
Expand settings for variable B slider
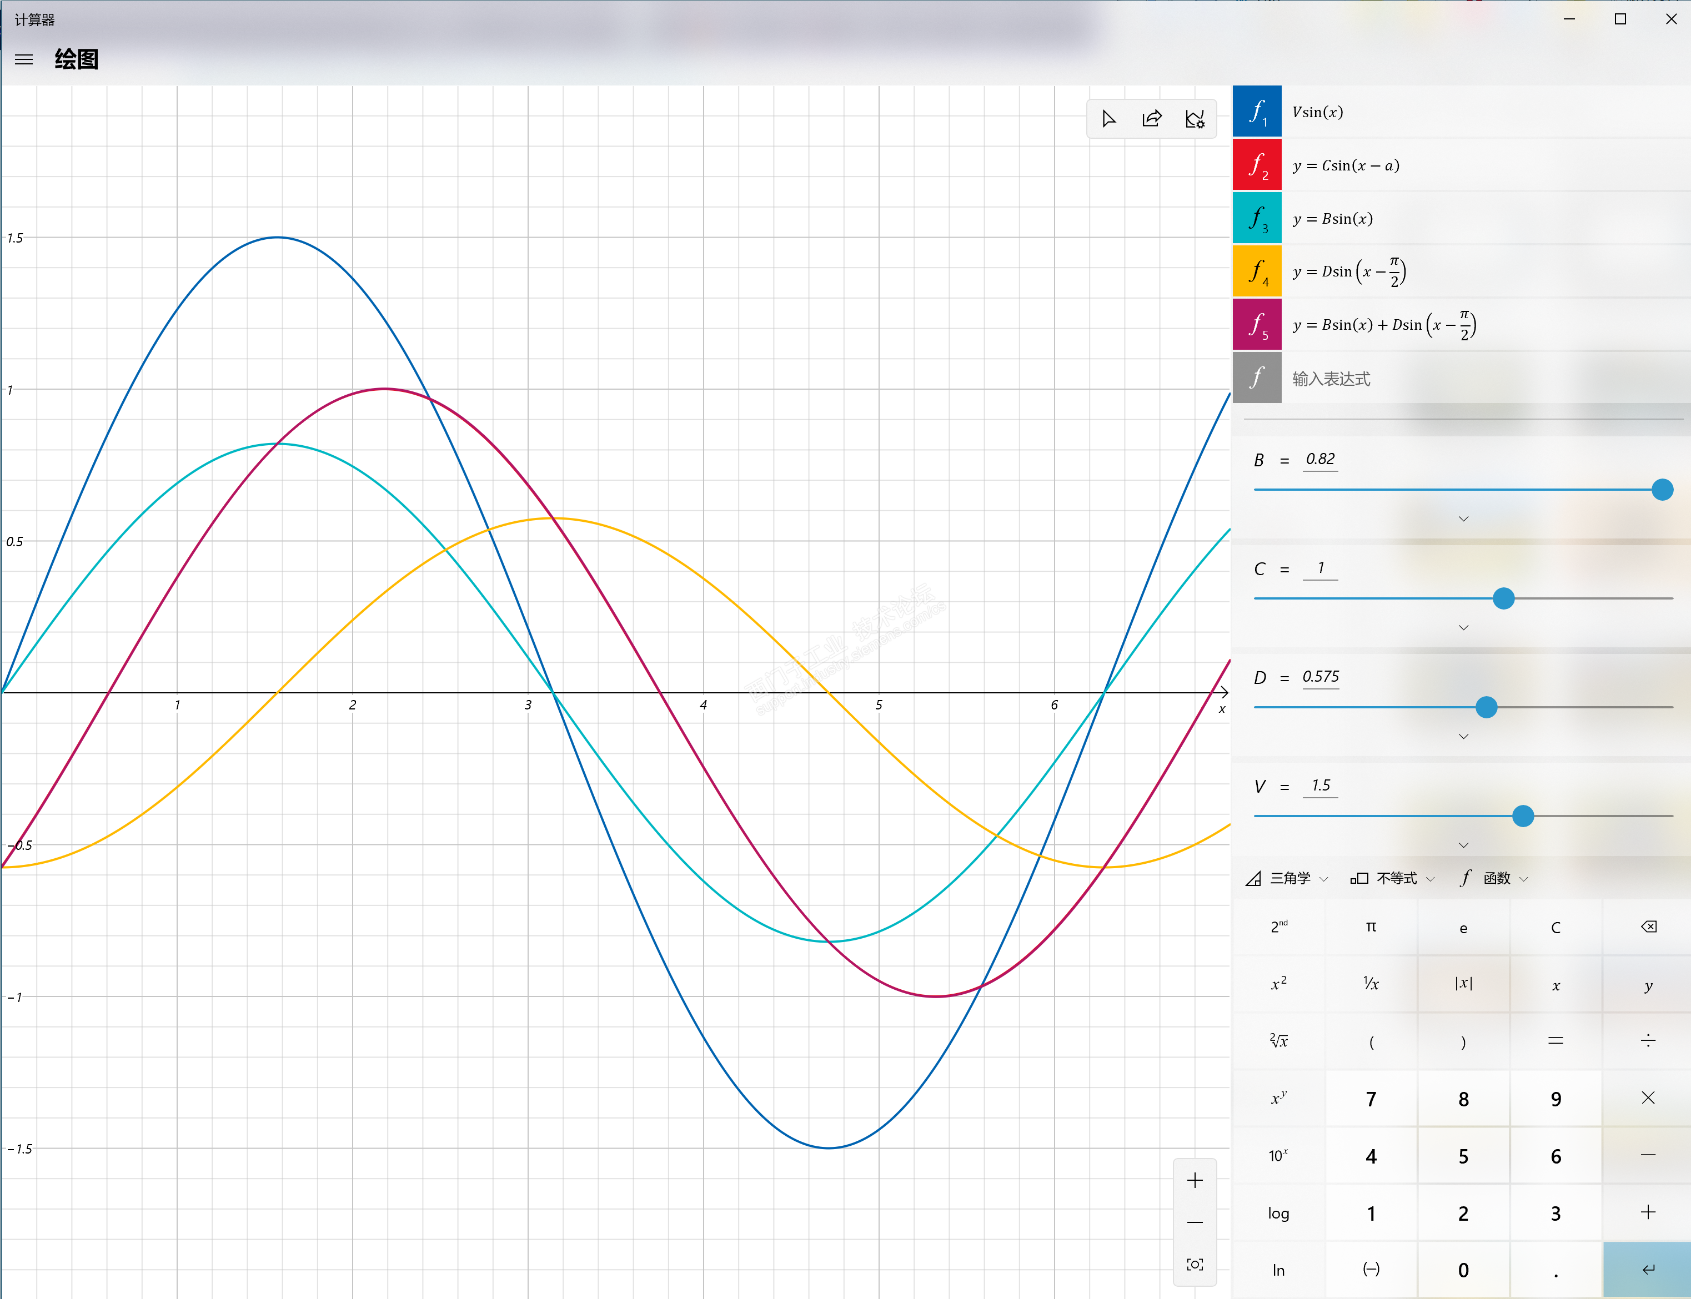(1463, 519)
